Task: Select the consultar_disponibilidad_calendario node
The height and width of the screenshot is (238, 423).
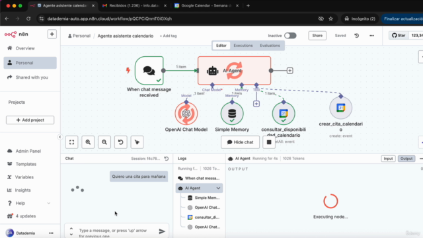Action: [284, 113]
